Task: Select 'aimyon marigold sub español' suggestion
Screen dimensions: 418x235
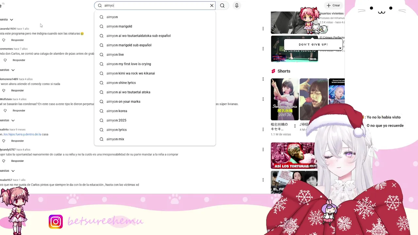Action: click(x=155, y=45)
